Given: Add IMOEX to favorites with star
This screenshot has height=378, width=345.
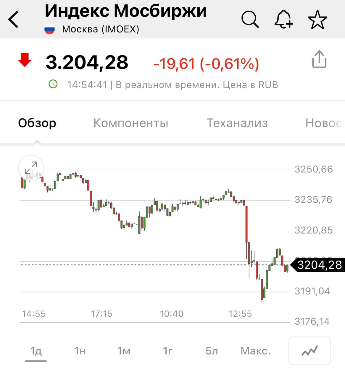Looking at the screenshot, I should pyautogui.click(x=317, y=20).
